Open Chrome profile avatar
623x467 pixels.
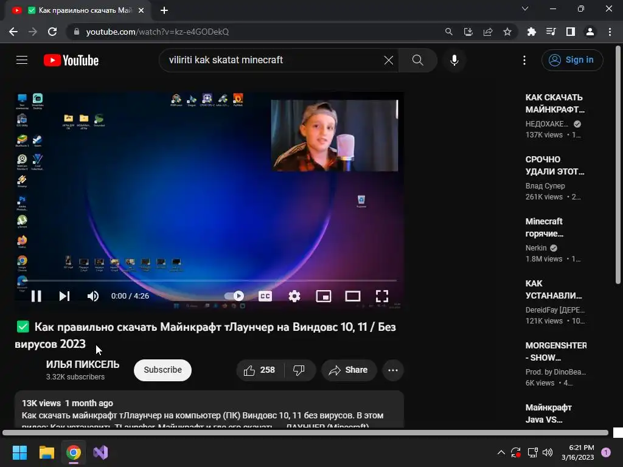590,32
